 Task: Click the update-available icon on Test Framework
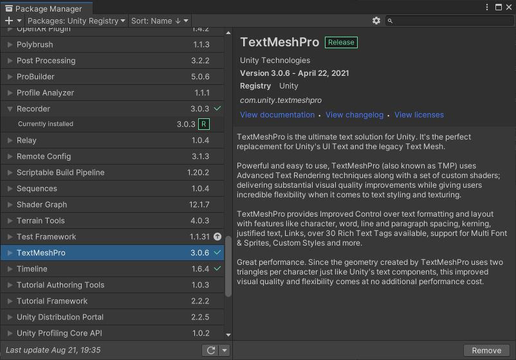click(217, 237)
